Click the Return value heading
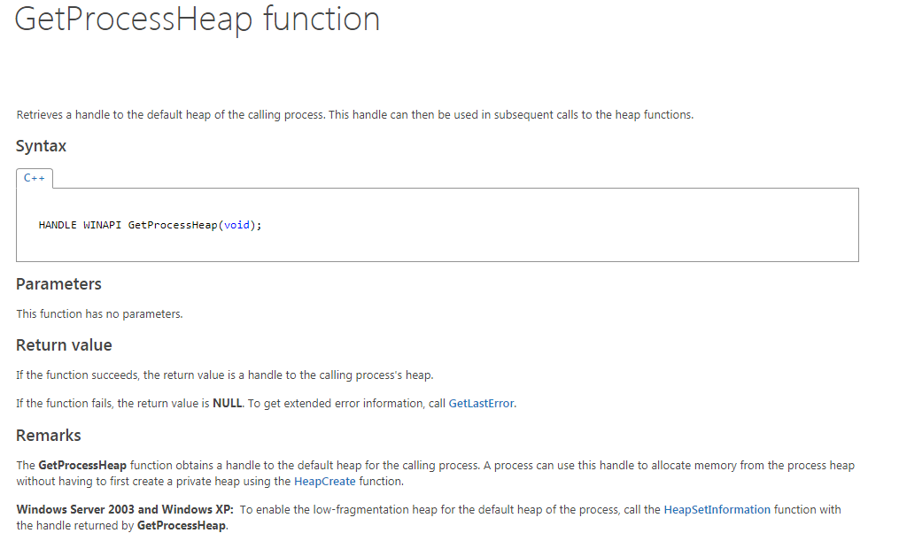The height and width of the screenshot is (541, 899). (x=64, y=345)
